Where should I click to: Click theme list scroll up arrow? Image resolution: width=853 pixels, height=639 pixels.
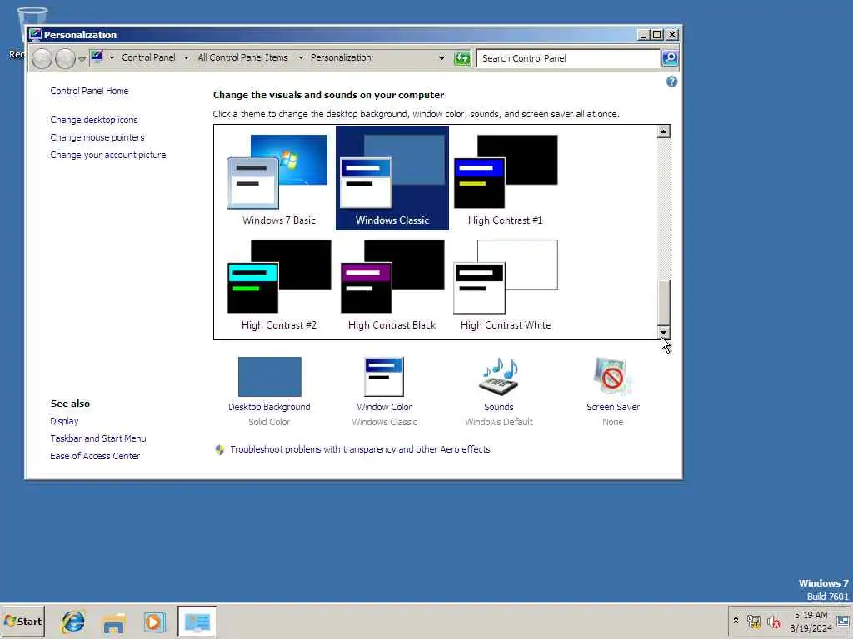663,131
